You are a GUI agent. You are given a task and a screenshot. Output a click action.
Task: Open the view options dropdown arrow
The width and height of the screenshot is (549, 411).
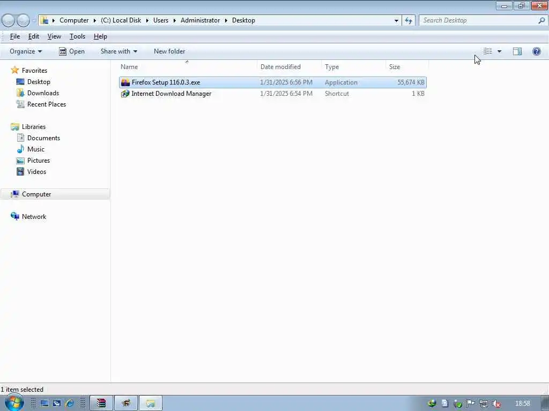tap(499, 51)
